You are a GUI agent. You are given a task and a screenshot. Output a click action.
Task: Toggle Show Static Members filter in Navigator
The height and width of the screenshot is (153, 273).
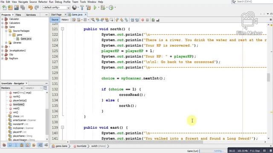pyautogui.click(x=16, y=145)
